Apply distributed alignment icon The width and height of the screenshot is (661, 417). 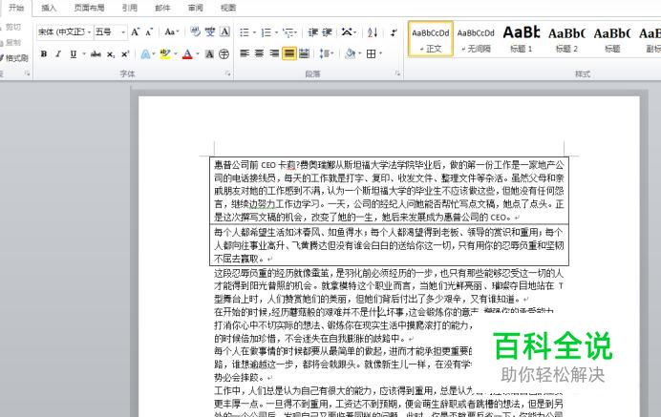point(304,53)
